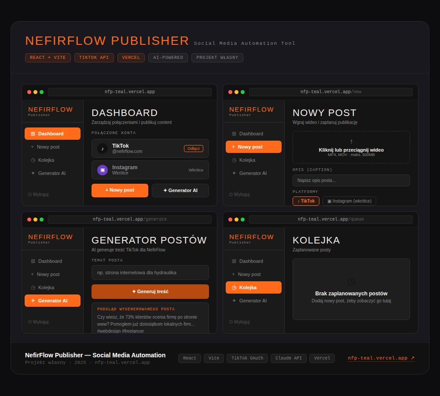Toggle the TikTok platform chip
Viewport: 440px width, 396px height.
tap(306, 201)
